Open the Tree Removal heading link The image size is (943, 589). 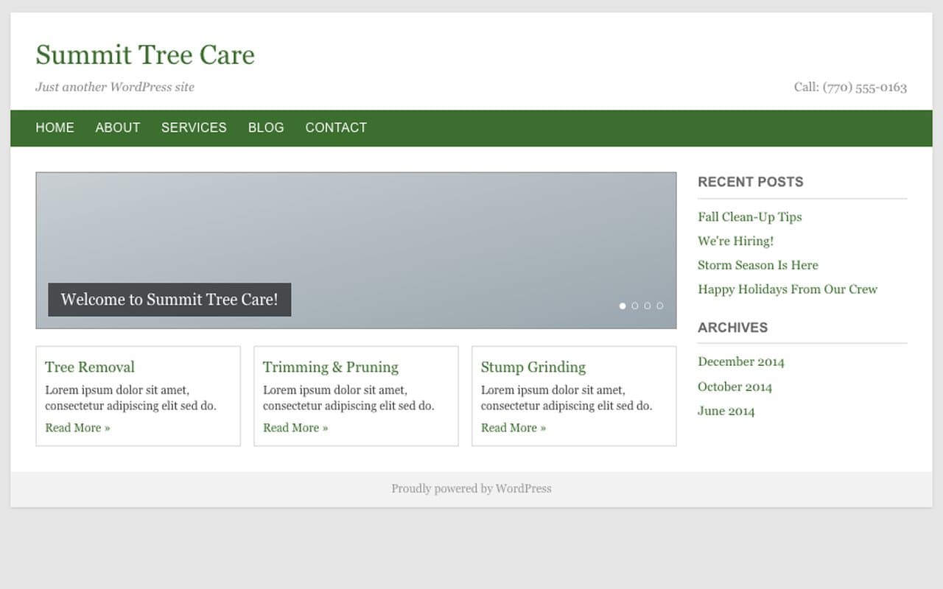tap(90, 367)
